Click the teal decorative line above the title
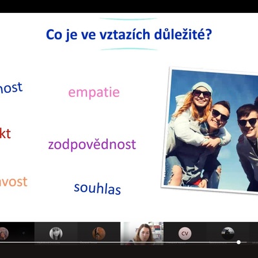This screenshot has width=258, height=258. (128, 19)
